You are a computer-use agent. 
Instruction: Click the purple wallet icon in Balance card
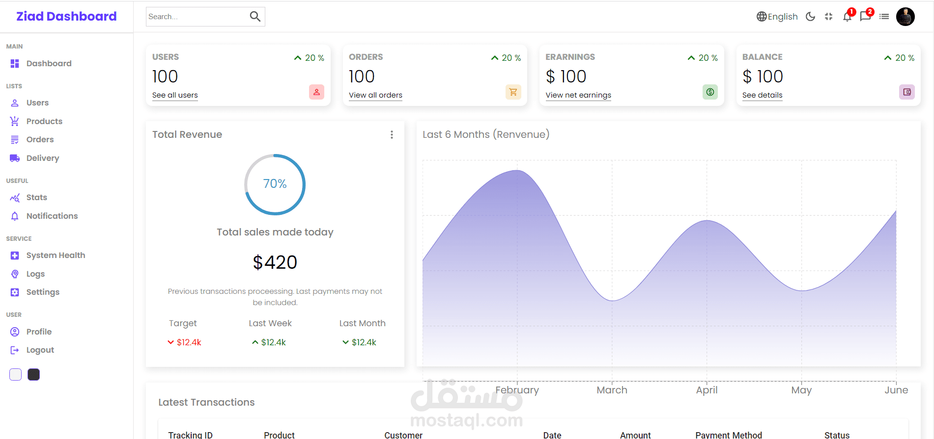907,92
